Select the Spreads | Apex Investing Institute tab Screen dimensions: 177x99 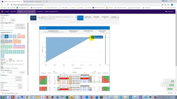[x=12, y=2]
